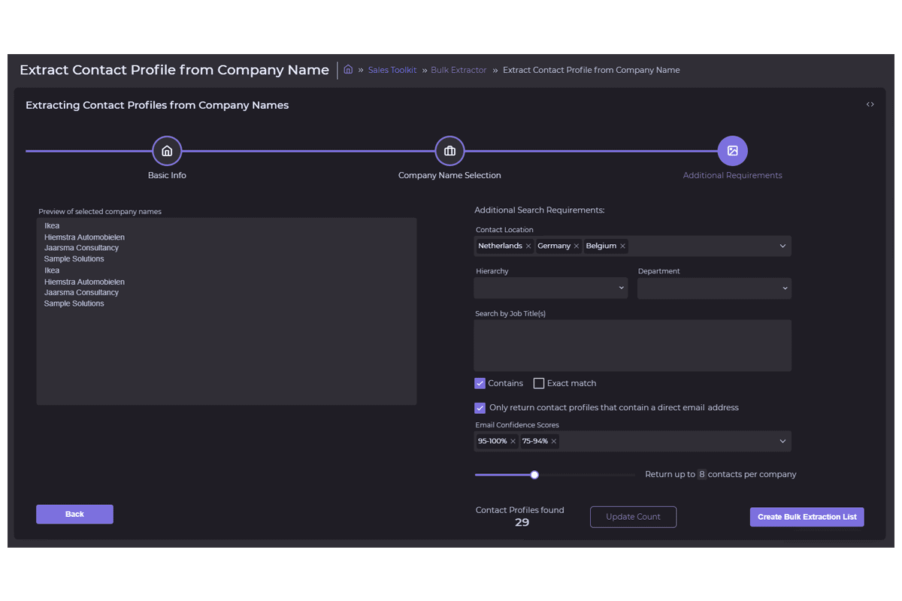Click the code brackets icon in panel corner
Screen dimensions: 902x601
point(870,104)
